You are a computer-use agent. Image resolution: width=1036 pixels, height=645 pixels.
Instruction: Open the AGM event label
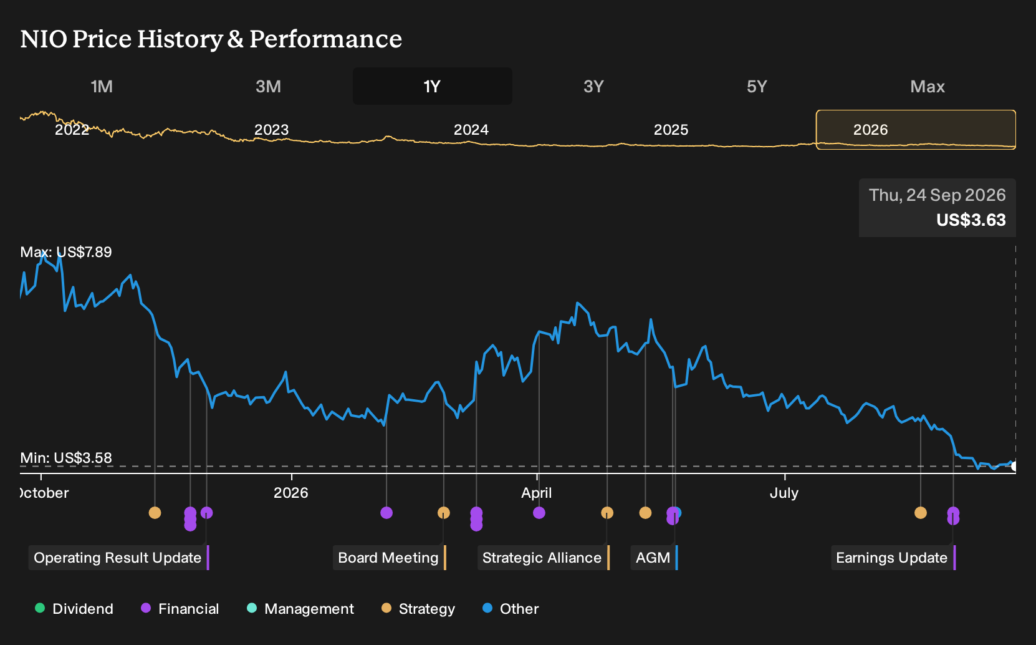click(653, 558)
